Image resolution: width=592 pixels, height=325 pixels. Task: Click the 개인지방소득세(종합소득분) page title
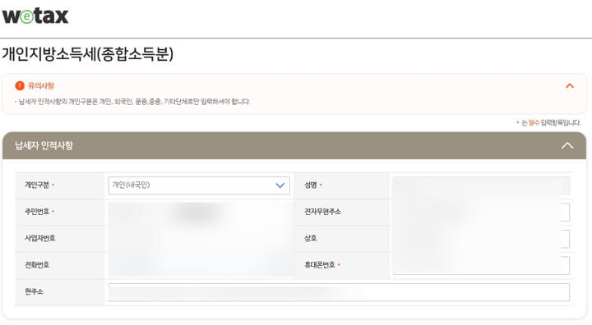88,53
